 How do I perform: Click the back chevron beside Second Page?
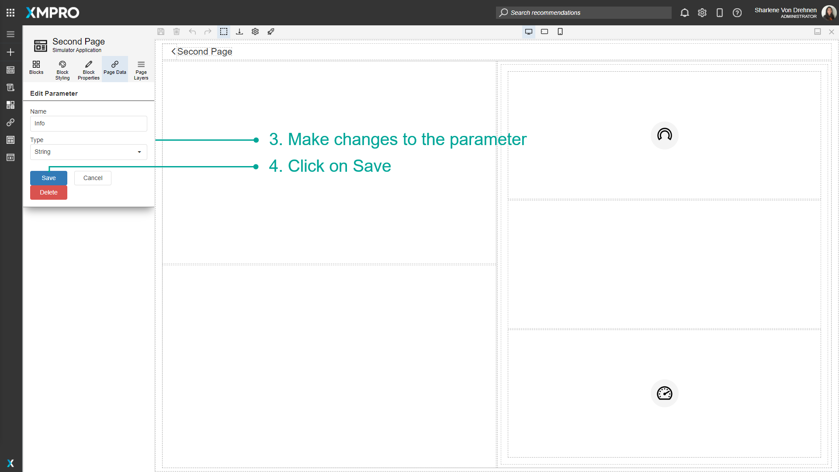pyautogui.click(x=173, y=52)
